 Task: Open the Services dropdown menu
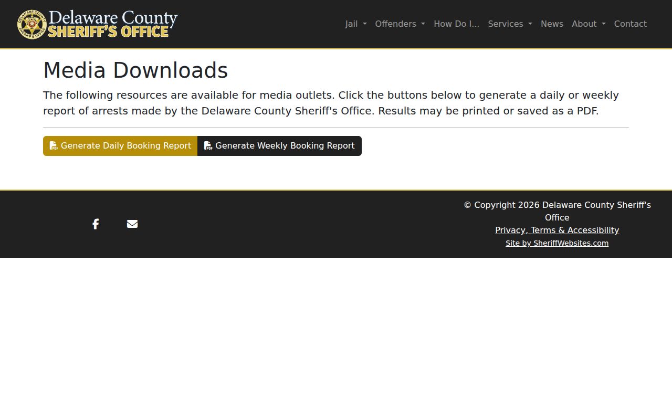coord(510,24)
